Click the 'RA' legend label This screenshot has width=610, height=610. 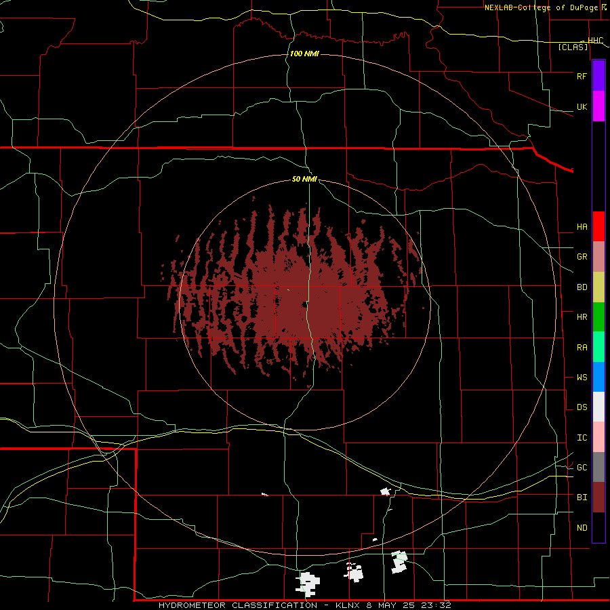582,348
